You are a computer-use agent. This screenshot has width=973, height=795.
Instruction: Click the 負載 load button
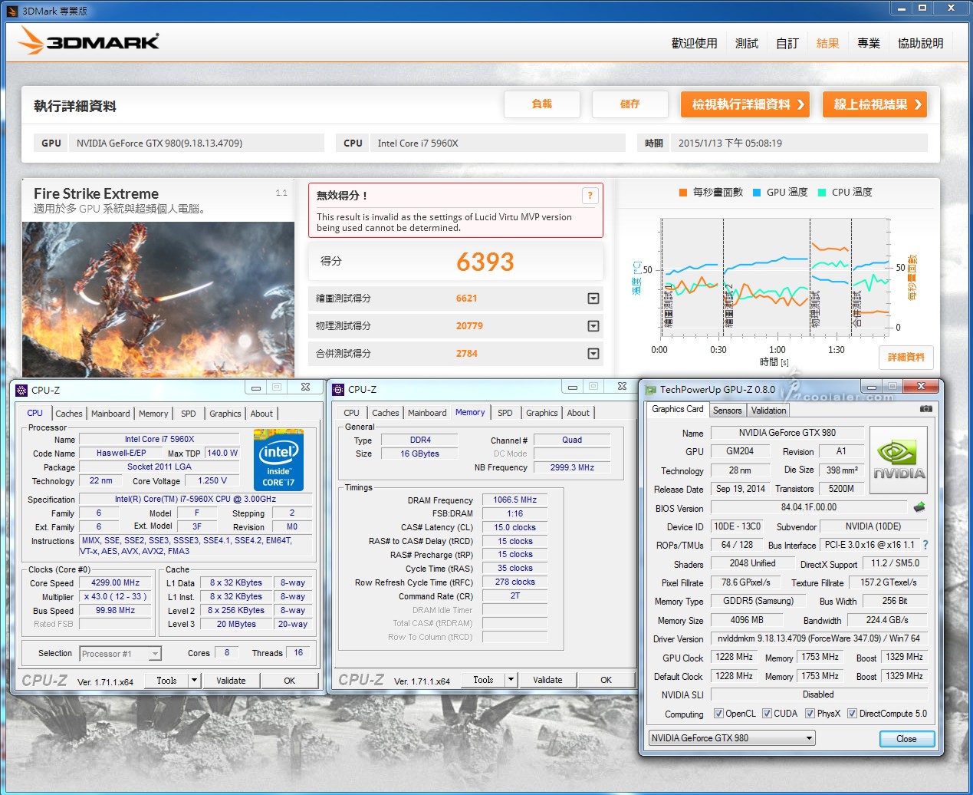point(542,104)
